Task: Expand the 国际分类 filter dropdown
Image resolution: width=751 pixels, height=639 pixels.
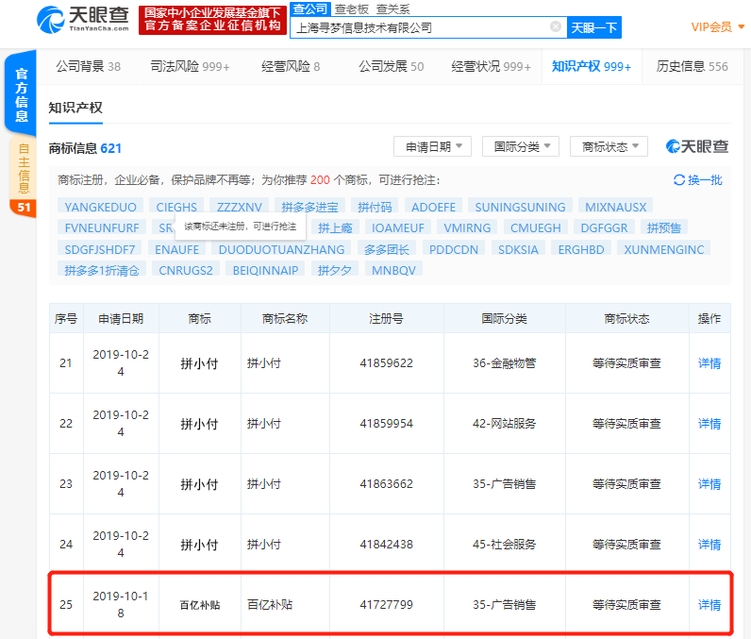Action: [x=521, y=146]
